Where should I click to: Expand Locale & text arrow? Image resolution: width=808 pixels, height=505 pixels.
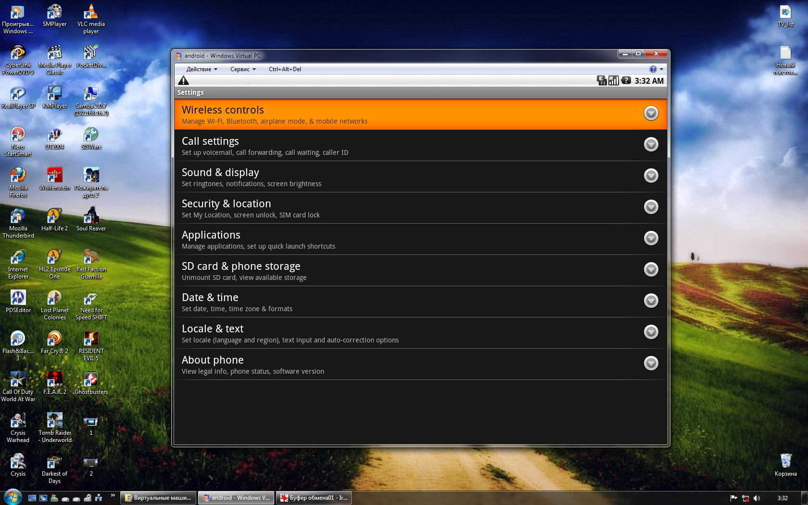click(x=651, y=332)
